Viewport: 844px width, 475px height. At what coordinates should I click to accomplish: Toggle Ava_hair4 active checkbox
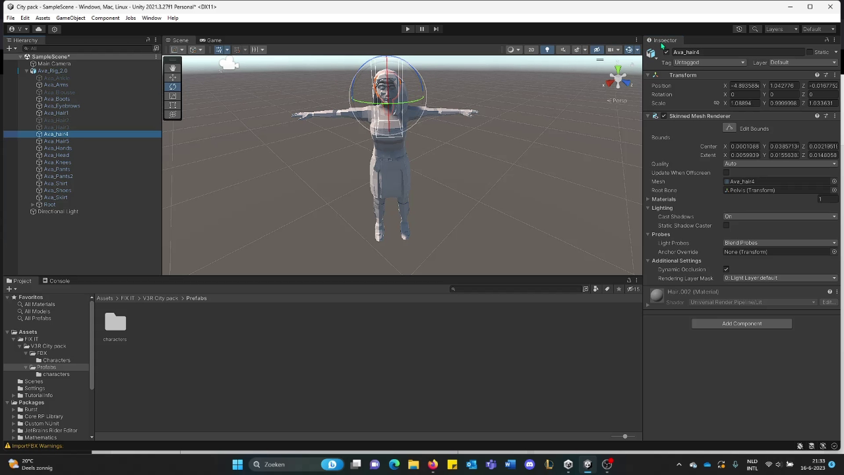667,52
